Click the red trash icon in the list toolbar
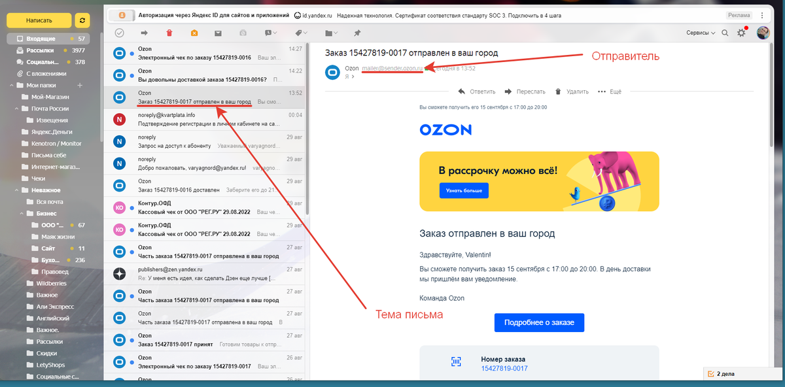Viewport: 785px width, 387px height. [x=169, y=33]
